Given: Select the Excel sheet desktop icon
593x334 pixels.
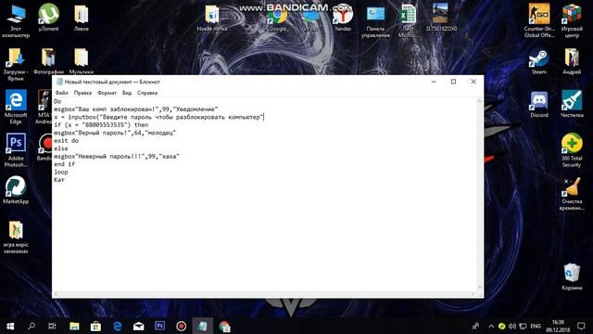Looking at the screenshot, I should pos(408,20).
